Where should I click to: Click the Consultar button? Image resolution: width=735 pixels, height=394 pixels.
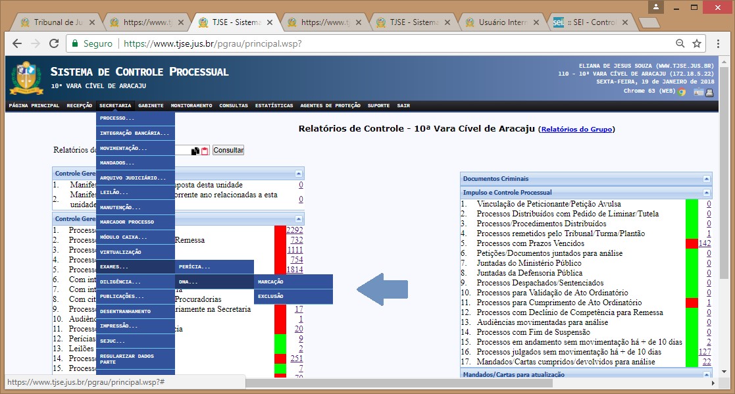click(x=228, y=150)
